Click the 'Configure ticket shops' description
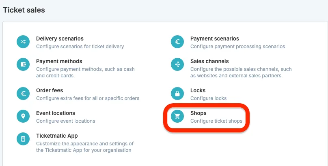This screenshot has width=328, height=166. [x=216, y=121]
